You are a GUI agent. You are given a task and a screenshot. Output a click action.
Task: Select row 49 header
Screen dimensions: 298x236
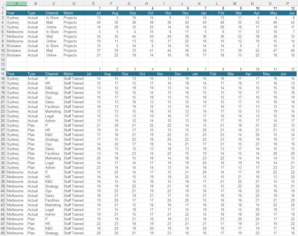pyautogui.click(x=3, y=233)
